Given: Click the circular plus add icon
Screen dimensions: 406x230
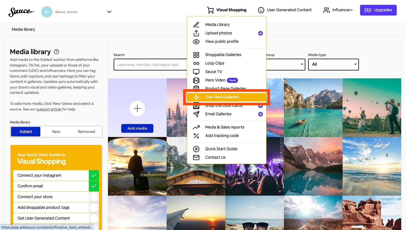Looking at the screenshot, I should tap(137, 109).
